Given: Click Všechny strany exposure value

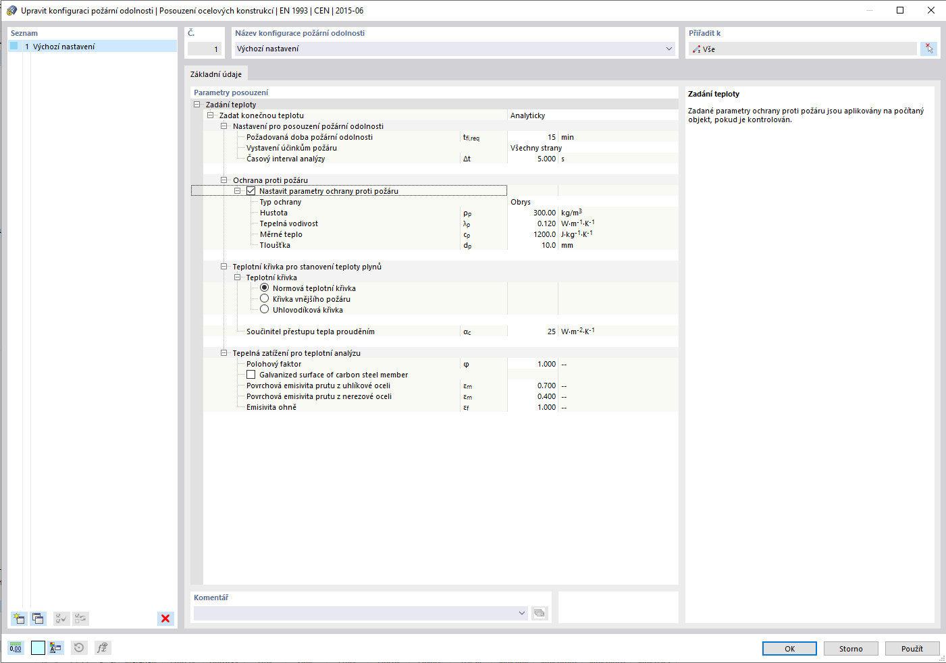Looking at the screenshot, I should tap(592, 148).
